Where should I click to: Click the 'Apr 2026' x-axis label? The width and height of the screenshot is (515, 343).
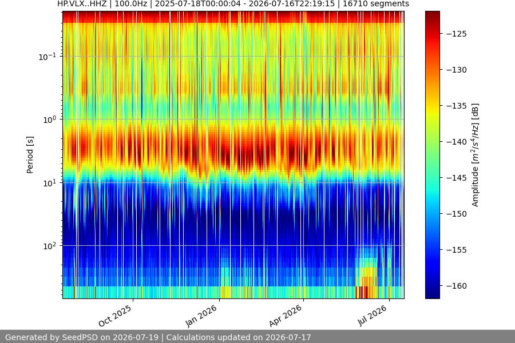(x=285, y=316)
